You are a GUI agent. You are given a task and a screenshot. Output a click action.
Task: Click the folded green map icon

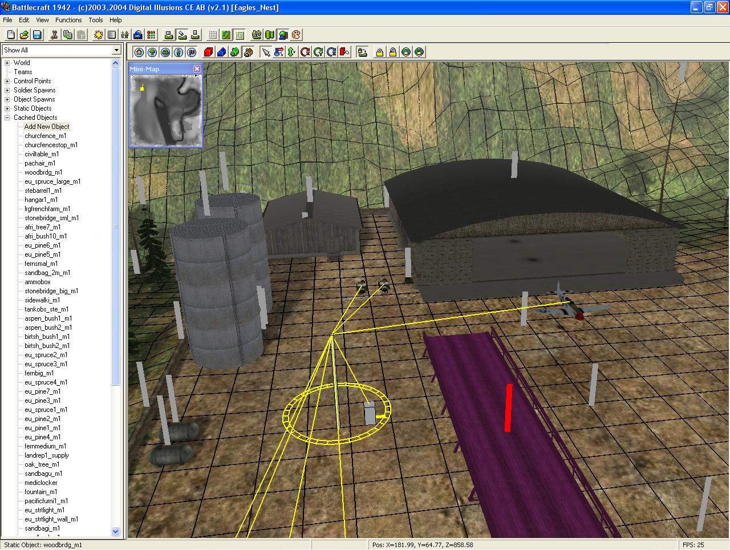click(270, 35)
